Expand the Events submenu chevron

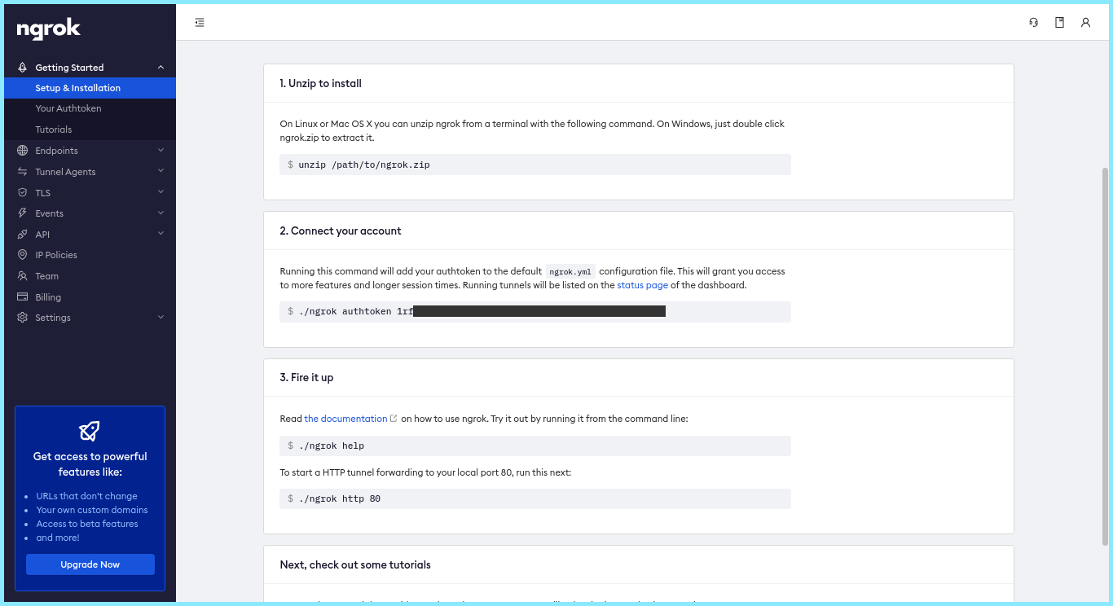click(161, 213)
